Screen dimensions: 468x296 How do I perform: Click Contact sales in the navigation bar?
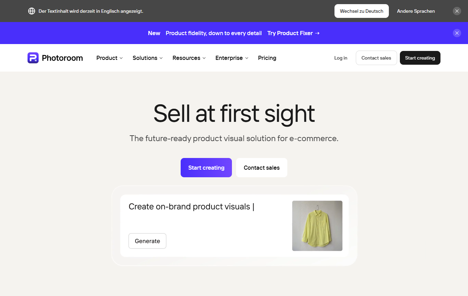(376, 58)
